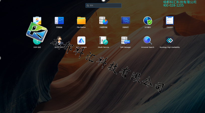Open Log Center (日志中心)

pyautogui.click(x=170, y=21)
